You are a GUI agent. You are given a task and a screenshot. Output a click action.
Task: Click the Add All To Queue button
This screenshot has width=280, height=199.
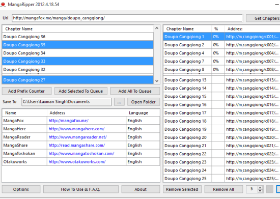[x=135, y=91]
